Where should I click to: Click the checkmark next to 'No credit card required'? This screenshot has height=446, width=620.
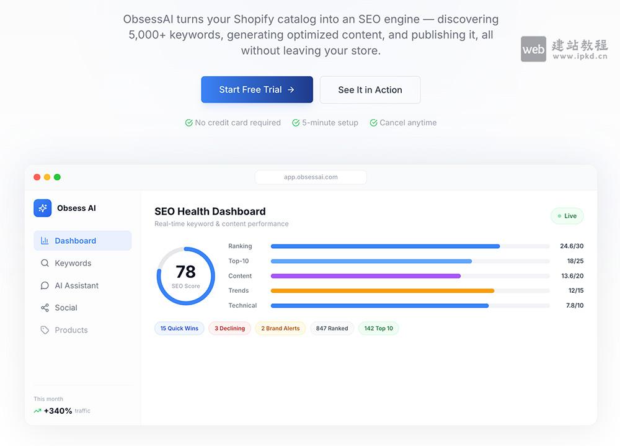click(188, 122)
